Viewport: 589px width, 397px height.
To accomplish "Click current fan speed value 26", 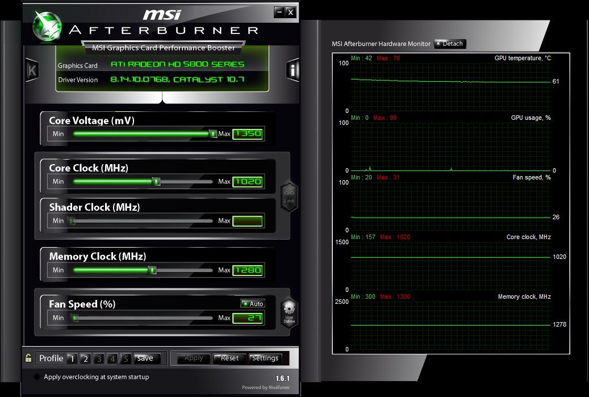I will tap(556, 217).
